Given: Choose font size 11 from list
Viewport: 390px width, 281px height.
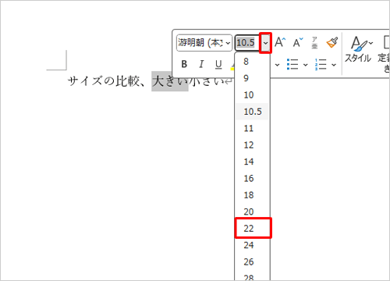Looking at the screenshot, I should coord(252,128).
